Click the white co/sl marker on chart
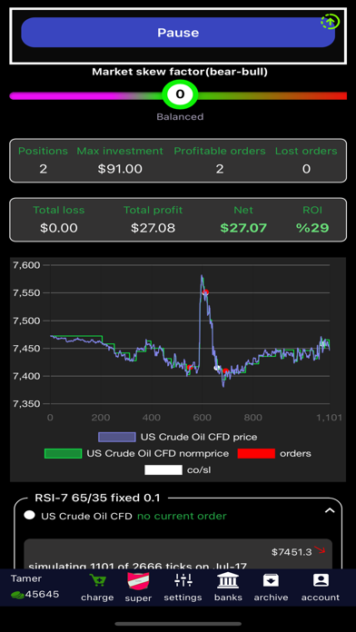This screenshot has width=356, height=632. coord(217,368)
